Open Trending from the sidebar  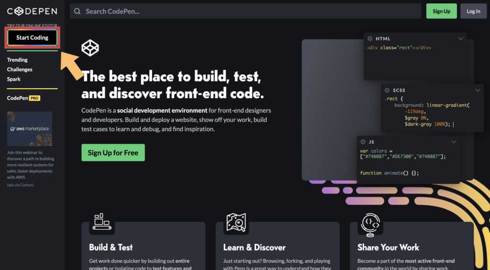17,60
